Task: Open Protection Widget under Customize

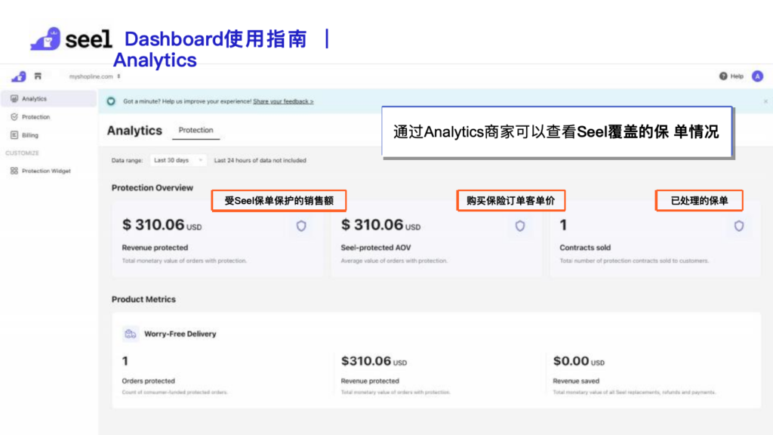Action: point(46,171)
